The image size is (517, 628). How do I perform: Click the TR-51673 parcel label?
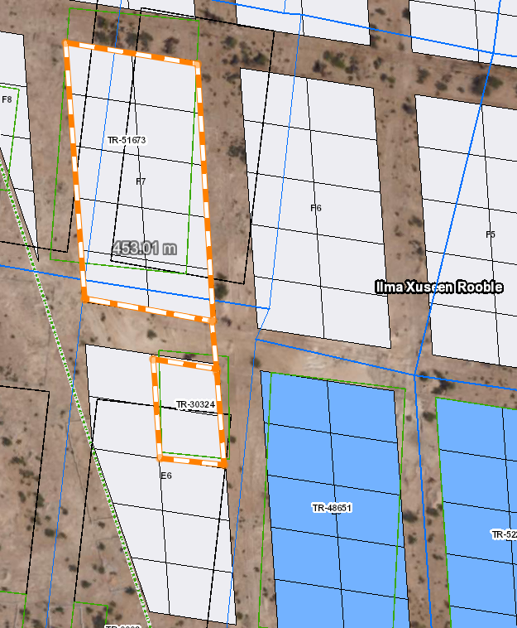(x=127, y=140)
